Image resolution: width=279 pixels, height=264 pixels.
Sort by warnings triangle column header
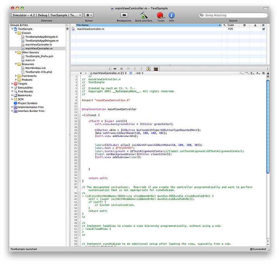tap(255, 25)
